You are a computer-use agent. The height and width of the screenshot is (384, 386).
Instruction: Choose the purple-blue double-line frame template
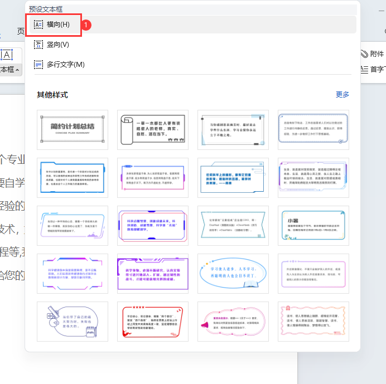[x=313, y=178]
